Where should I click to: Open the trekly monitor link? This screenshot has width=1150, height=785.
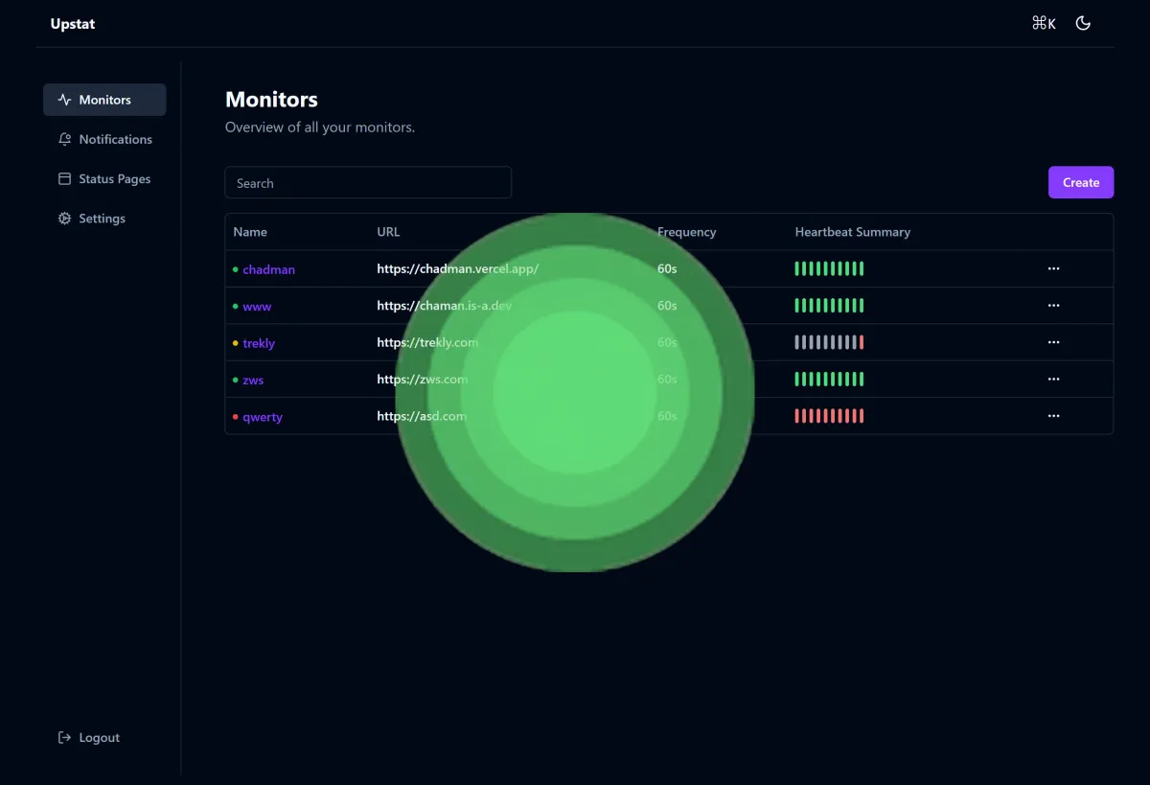[259, 343]
